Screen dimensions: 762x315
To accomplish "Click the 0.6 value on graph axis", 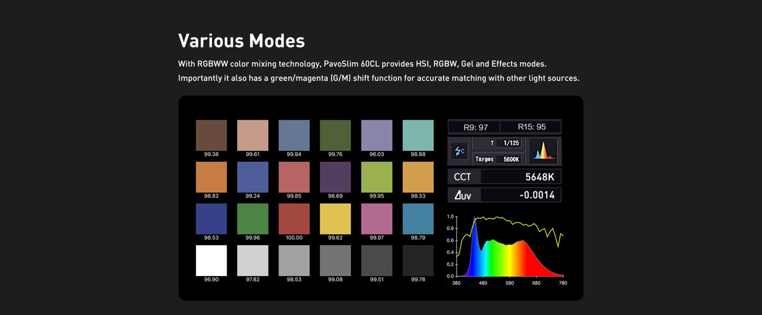I will (x=450, y=240).
